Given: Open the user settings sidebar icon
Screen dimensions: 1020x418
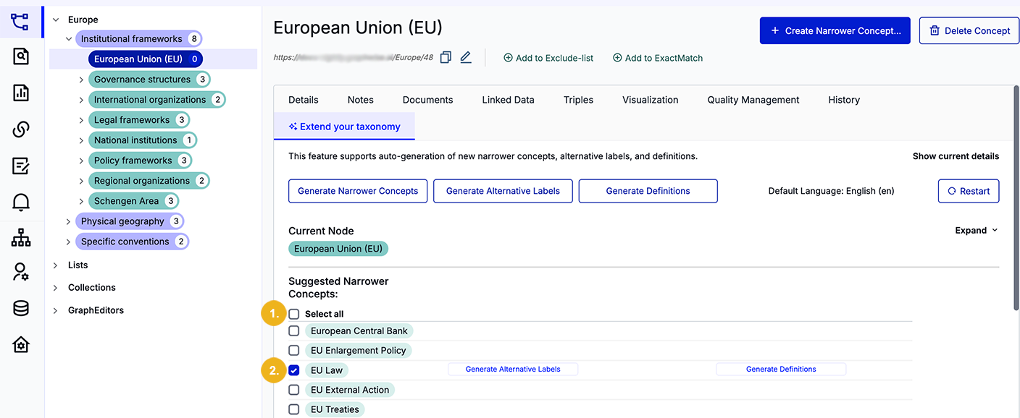Looking at the screenshot, I should 20,273.
